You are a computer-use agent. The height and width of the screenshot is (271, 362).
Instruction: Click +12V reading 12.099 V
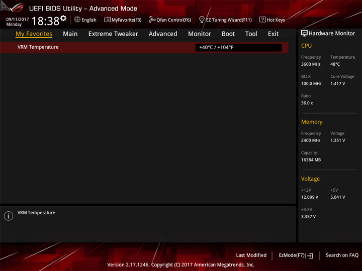click(309, 197)
